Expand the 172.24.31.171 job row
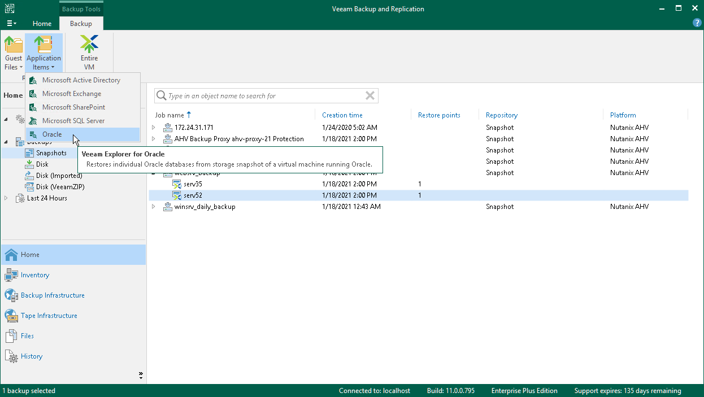704x397 pixels. (x=154, y=128)
